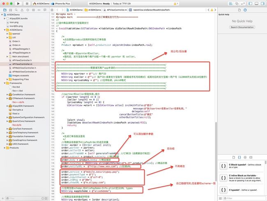Toggle the Utilities pane visibility

[262, 4]
